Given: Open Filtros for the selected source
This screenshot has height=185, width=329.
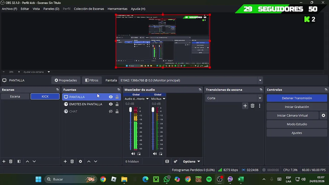Looking at the screenshot, I should click(x=92, y=80).
